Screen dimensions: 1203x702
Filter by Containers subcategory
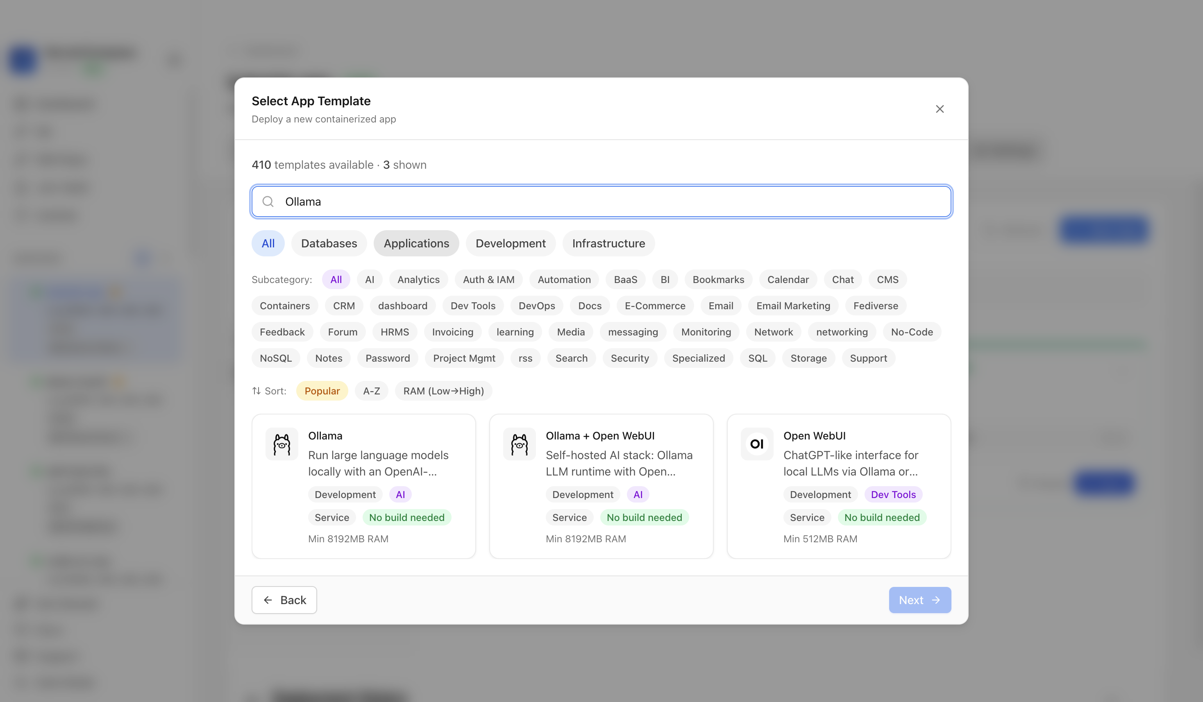click(x=285, y=306)
